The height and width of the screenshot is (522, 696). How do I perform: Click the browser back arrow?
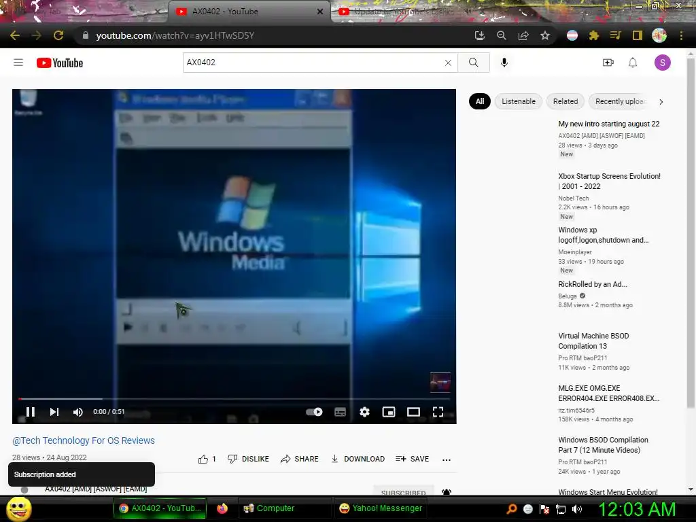click(15, 35)
